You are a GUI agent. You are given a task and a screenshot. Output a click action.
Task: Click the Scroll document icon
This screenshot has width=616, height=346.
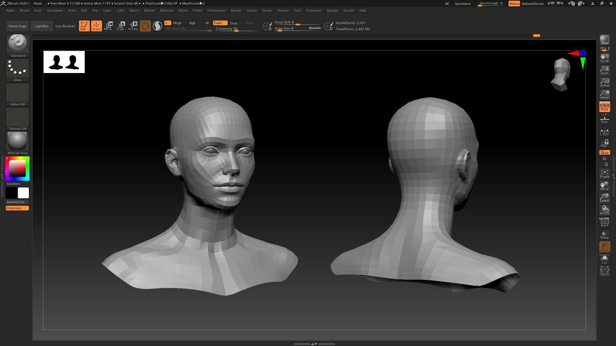(604, 58)
